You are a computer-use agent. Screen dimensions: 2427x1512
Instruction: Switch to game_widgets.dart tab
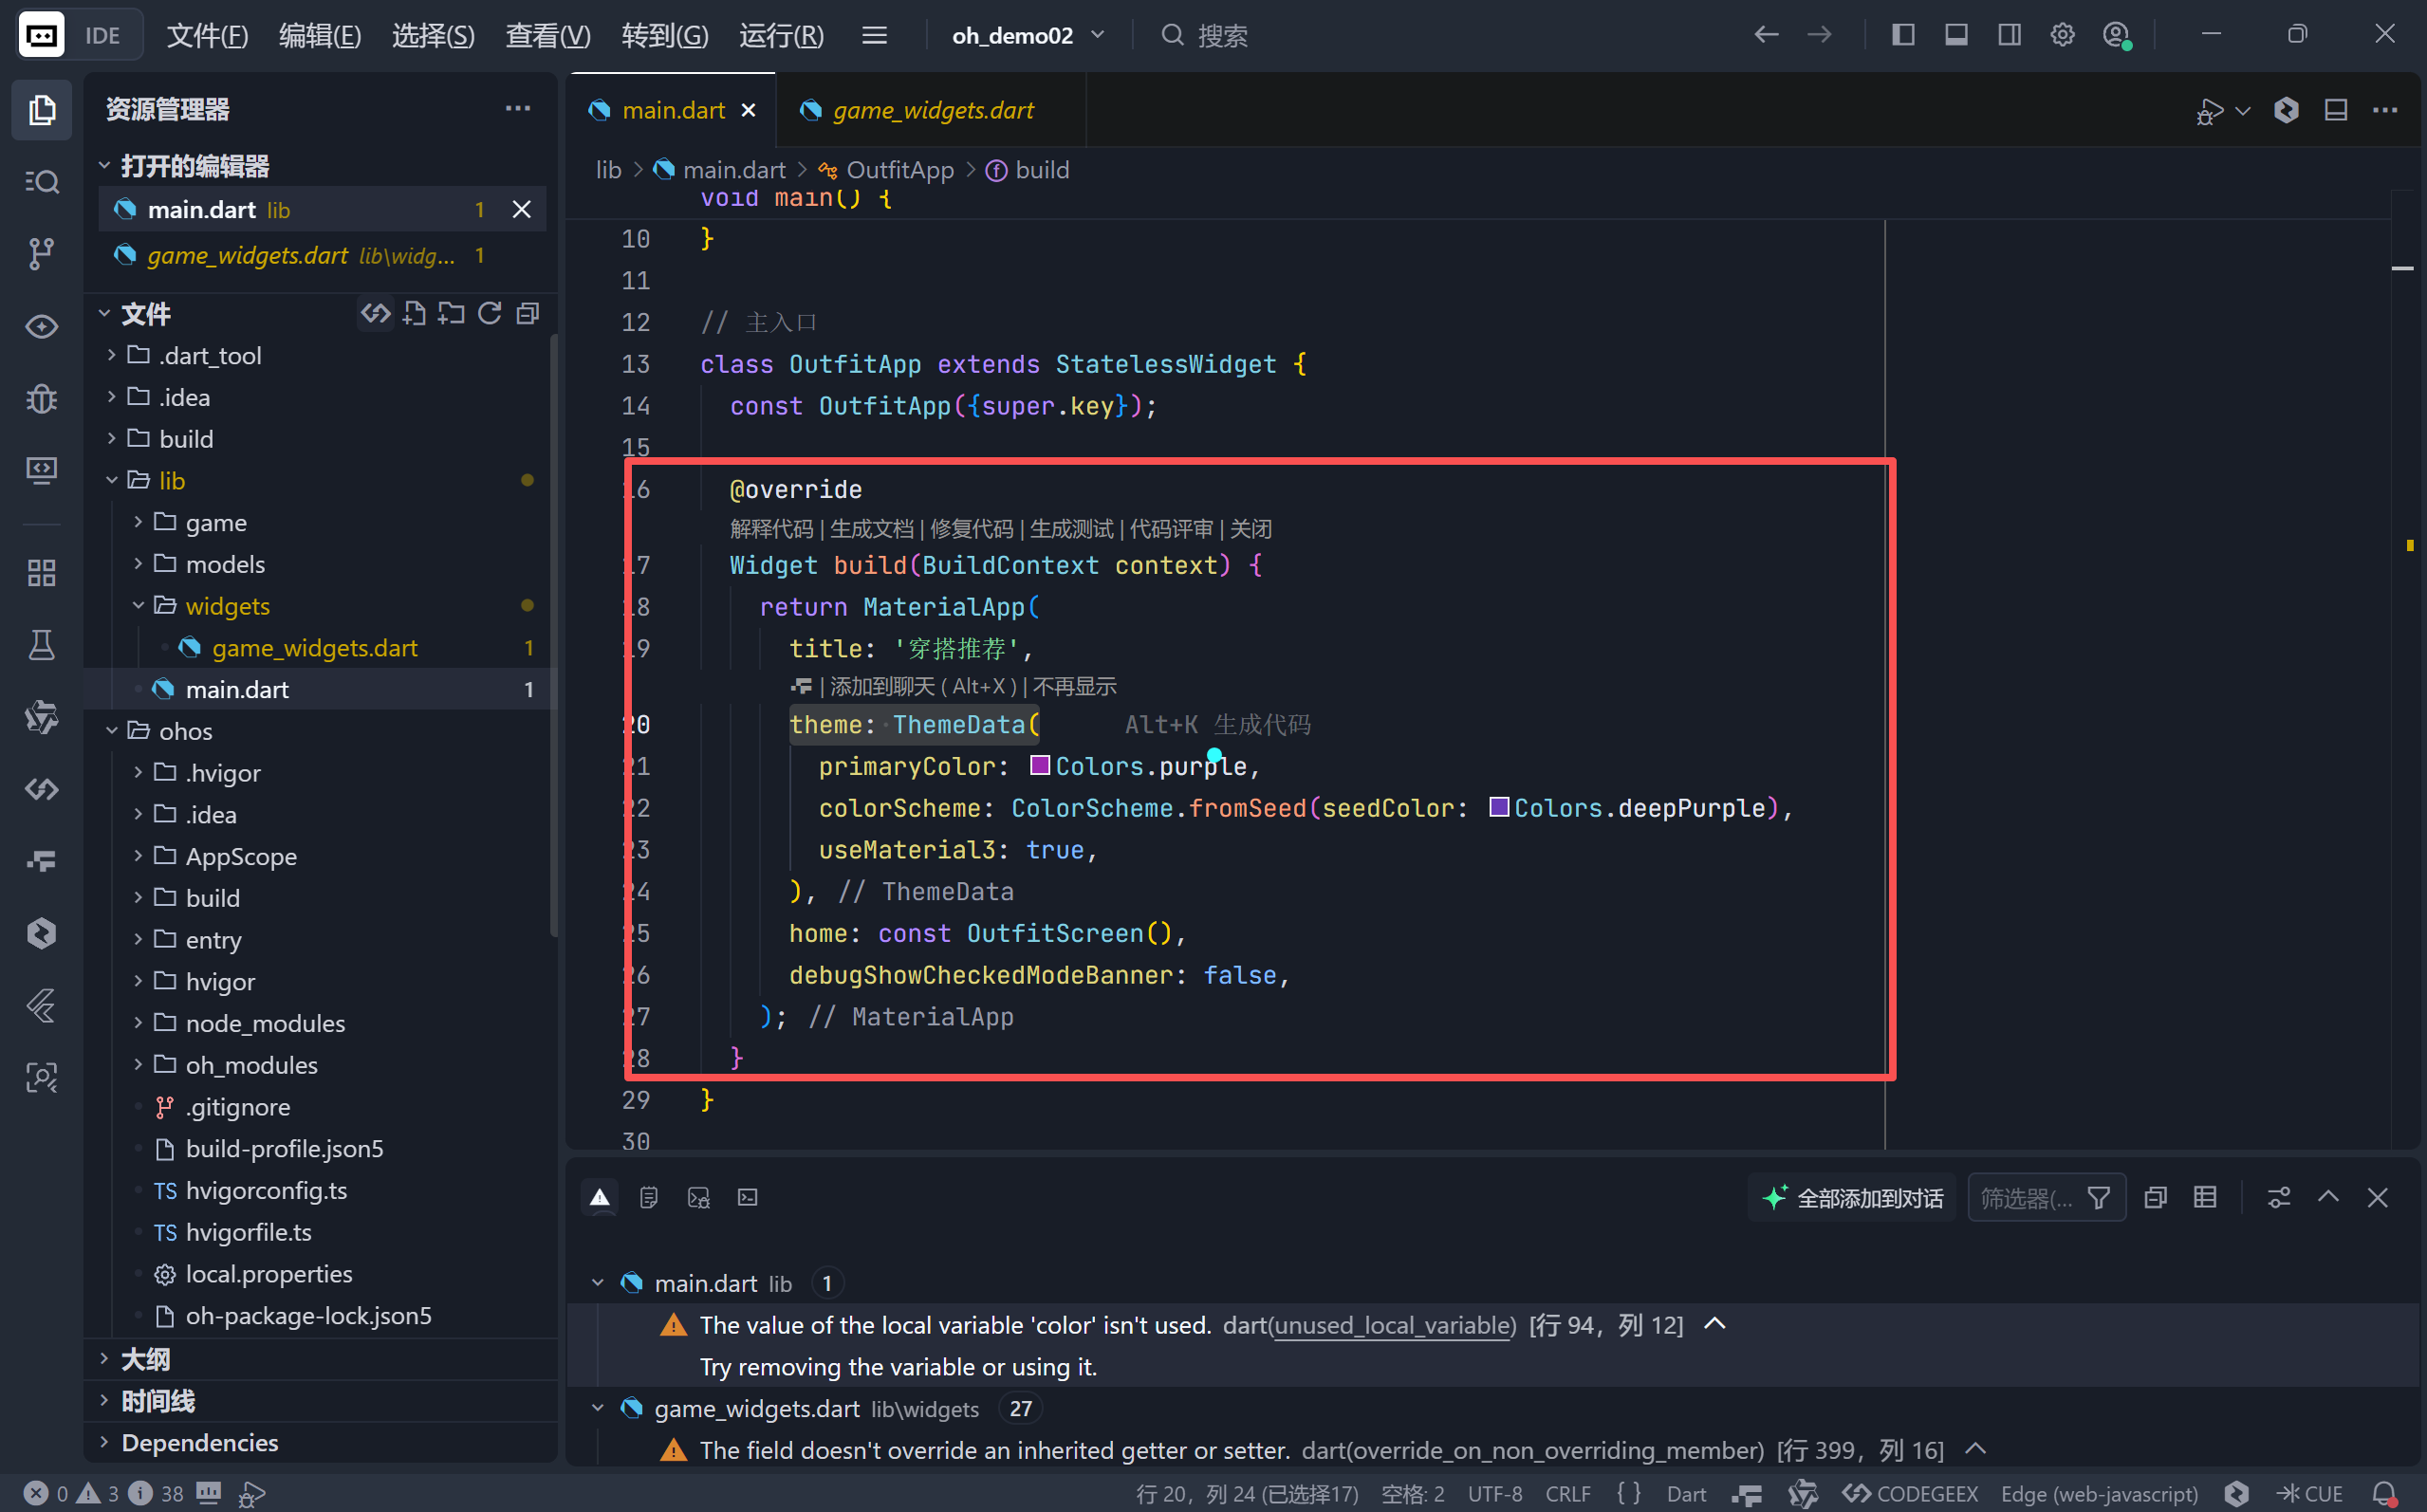click(x=932, y=110)
